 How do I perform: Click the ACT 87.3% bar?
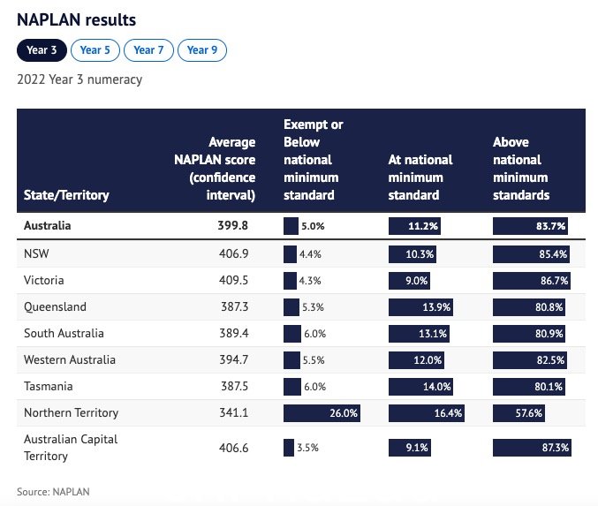pos(532,448)
